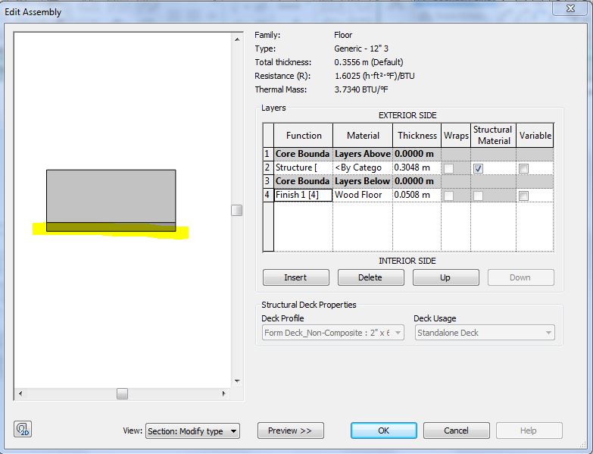The image size is (593, 454).
Task: Click preview scroll down arrow
Action: (x=237, y=381)
